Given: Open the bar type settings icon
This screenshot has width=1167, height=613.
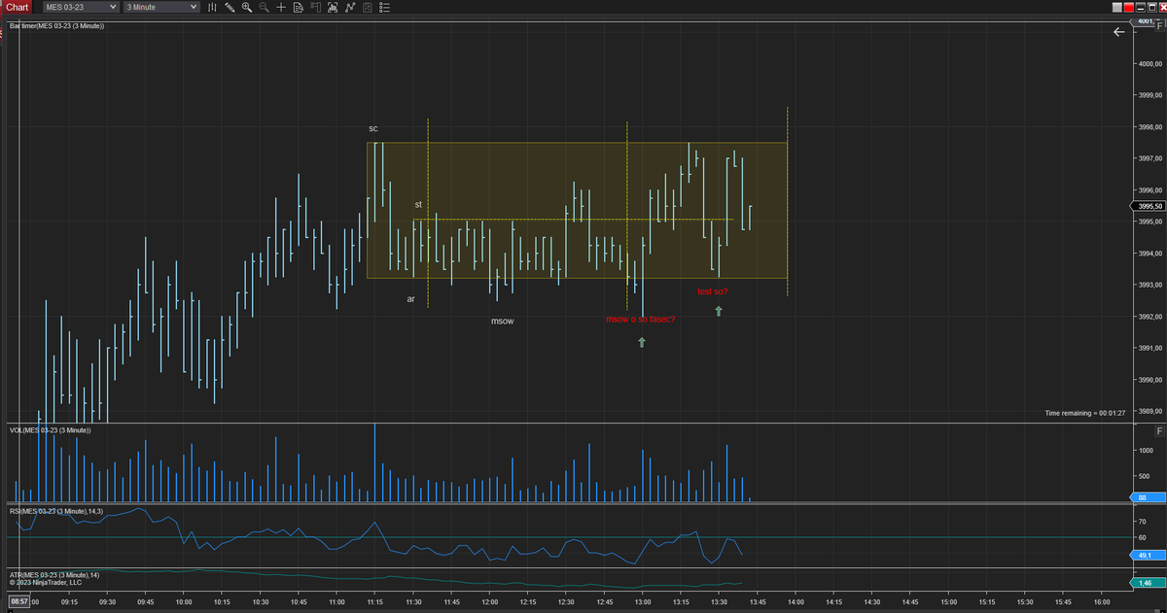Looking at the screenshot, I should click(212, 7).
